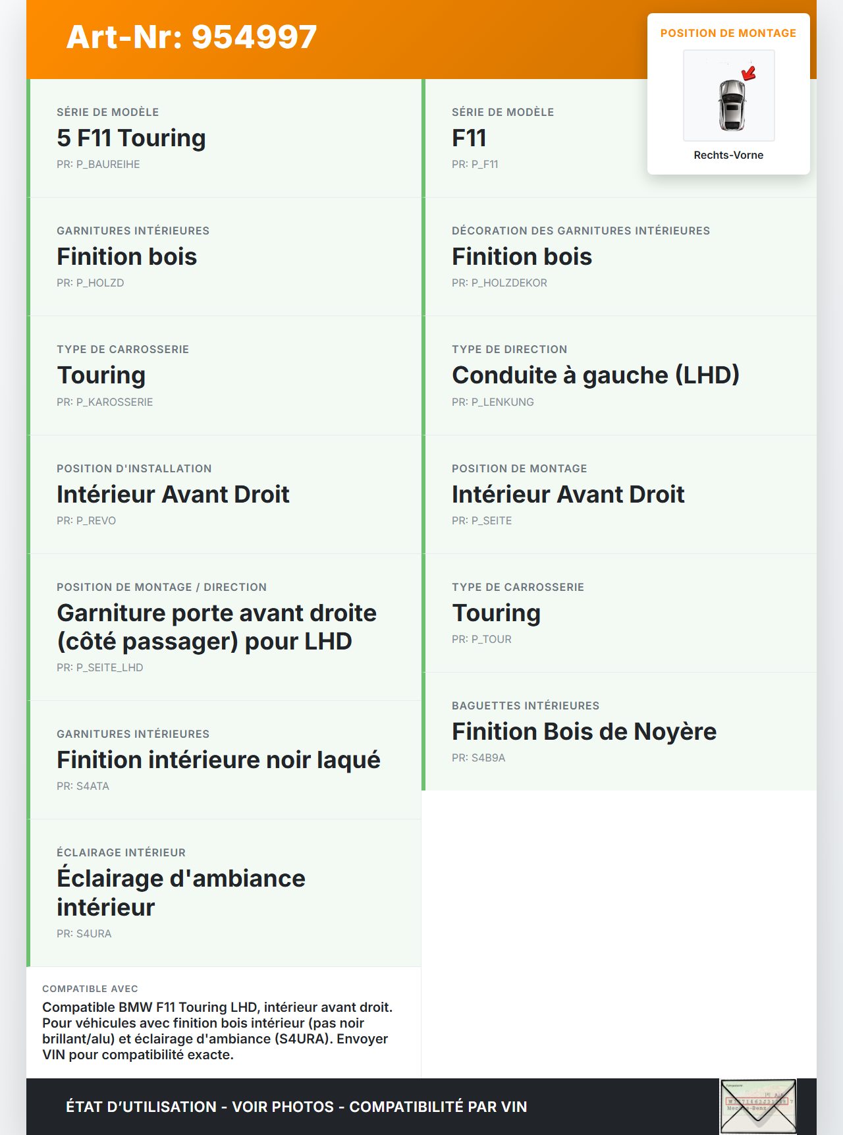Viewport: 843px width, 1135px height.
Task: Click the PR: S4ATA code
Action: [x=83, y=787]
